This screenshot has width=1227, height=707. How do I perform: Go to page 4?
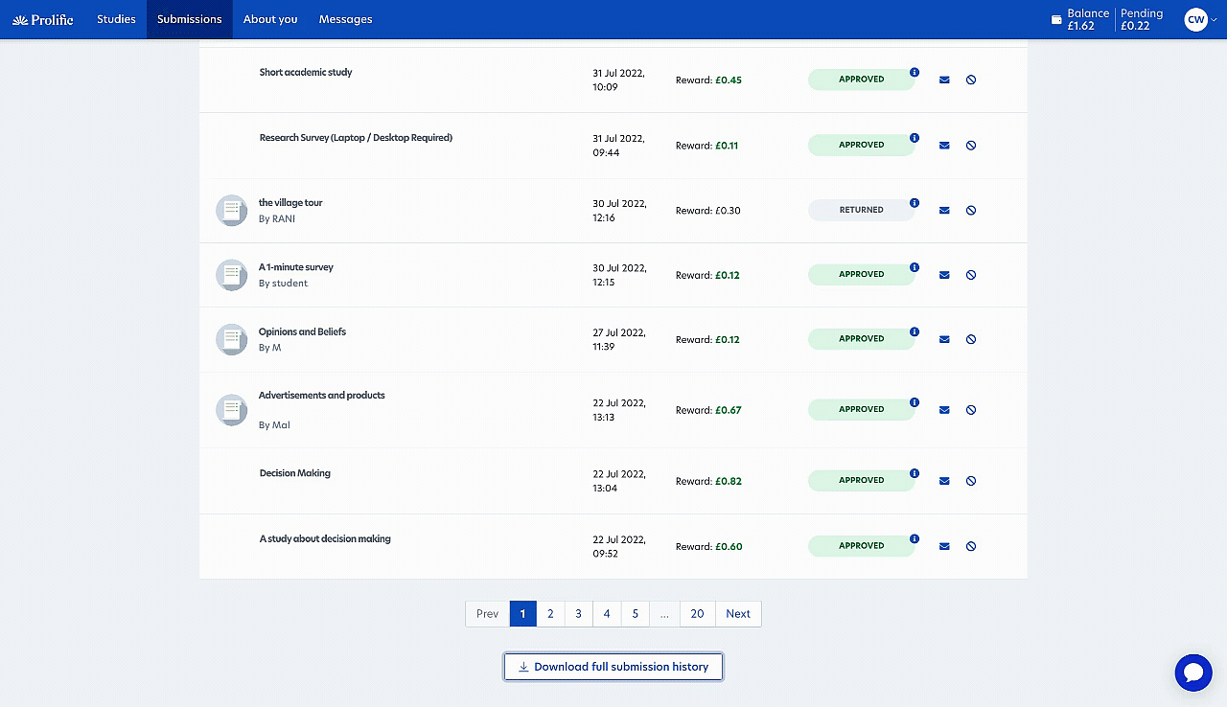[x=607, y=614]
